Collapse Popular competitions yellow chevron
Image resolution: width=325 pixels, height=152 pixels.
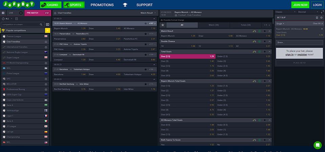[x=47, y=31]
